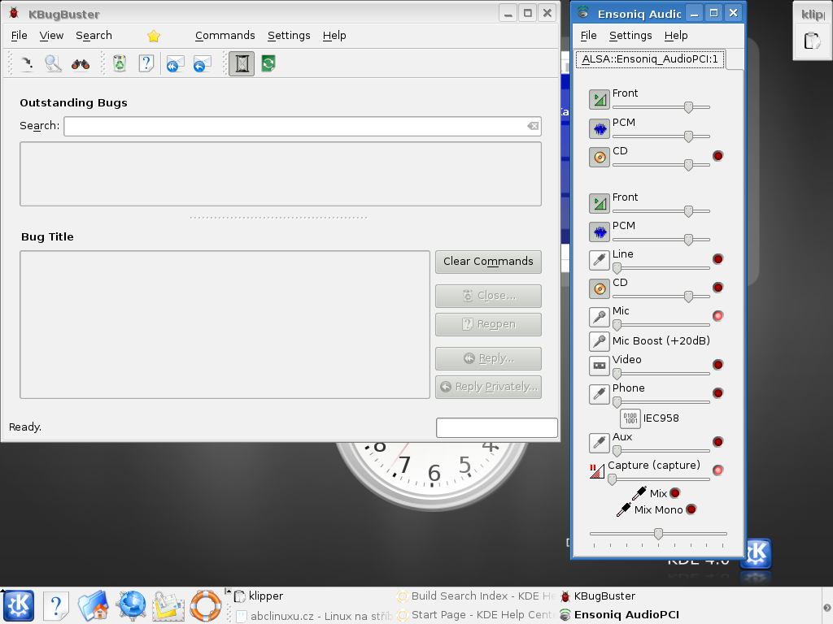Open KBugBuster File menu

(x=20, y=36)
